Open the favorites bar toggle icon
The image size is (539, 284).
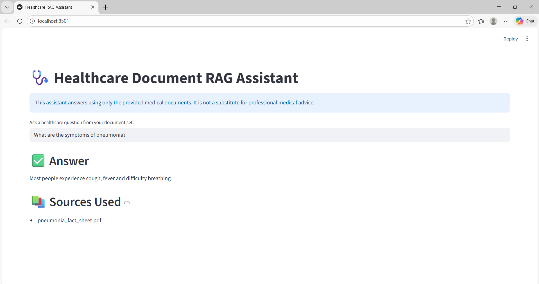coord(481,21)
